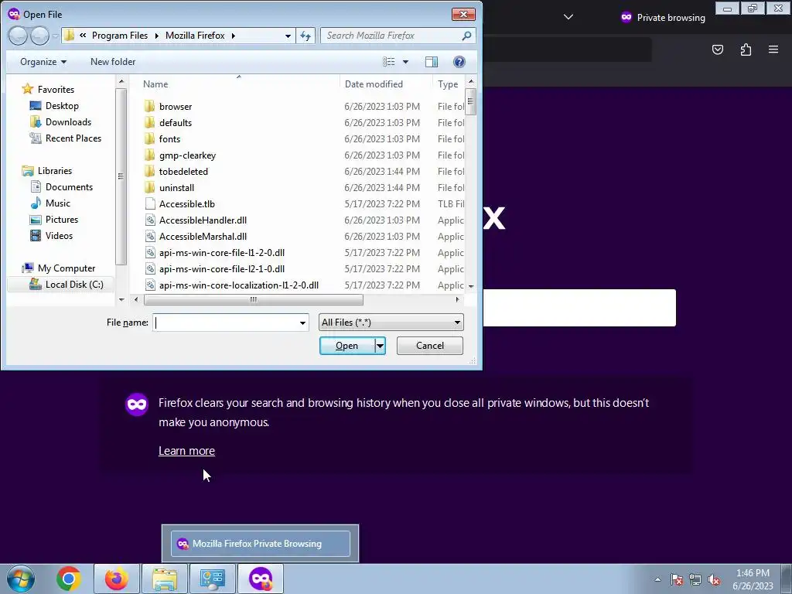Expand path arrow after Program Files breadcrumb

156,36
